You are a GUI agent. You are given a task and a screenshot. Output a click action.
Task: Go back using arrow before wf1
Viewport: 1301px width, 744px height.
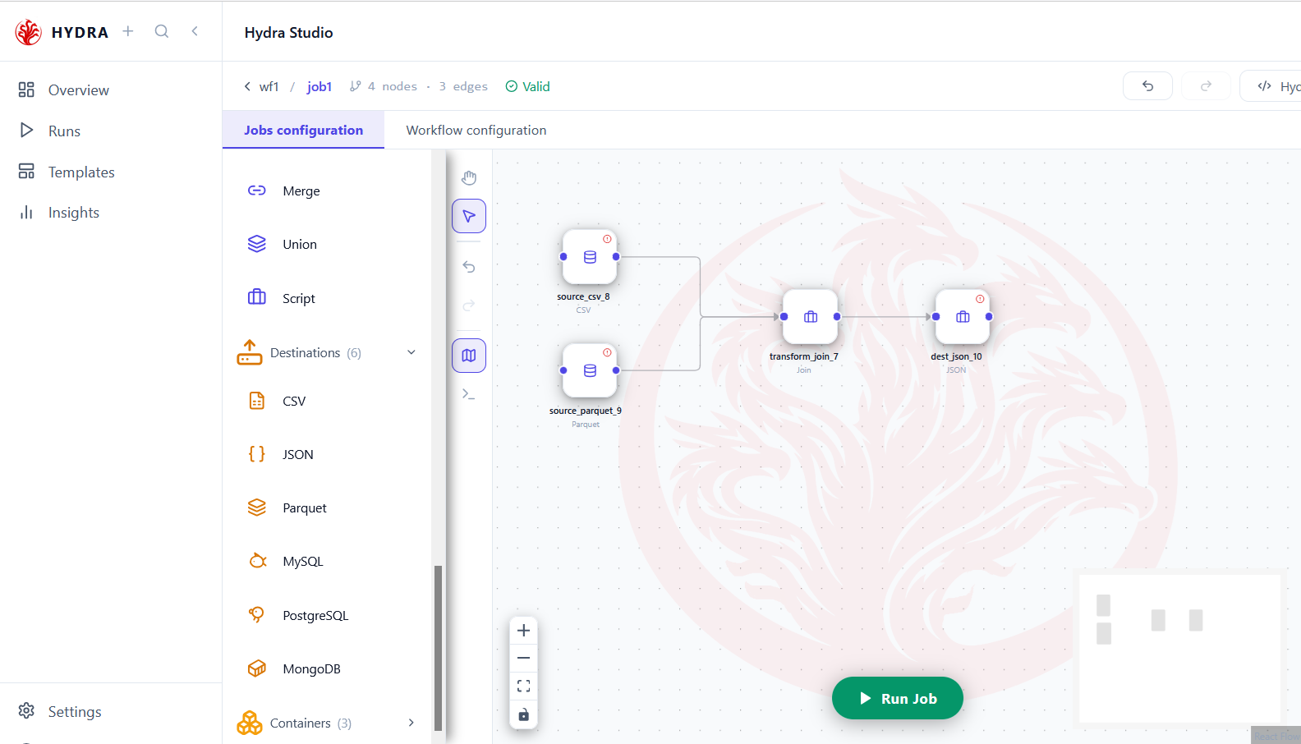pyautogui.click(x=247, y=86)
